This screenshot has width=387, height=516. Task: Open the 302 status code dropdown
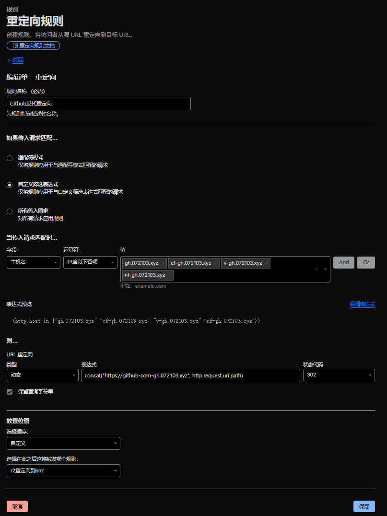click(x=339, y=375)
